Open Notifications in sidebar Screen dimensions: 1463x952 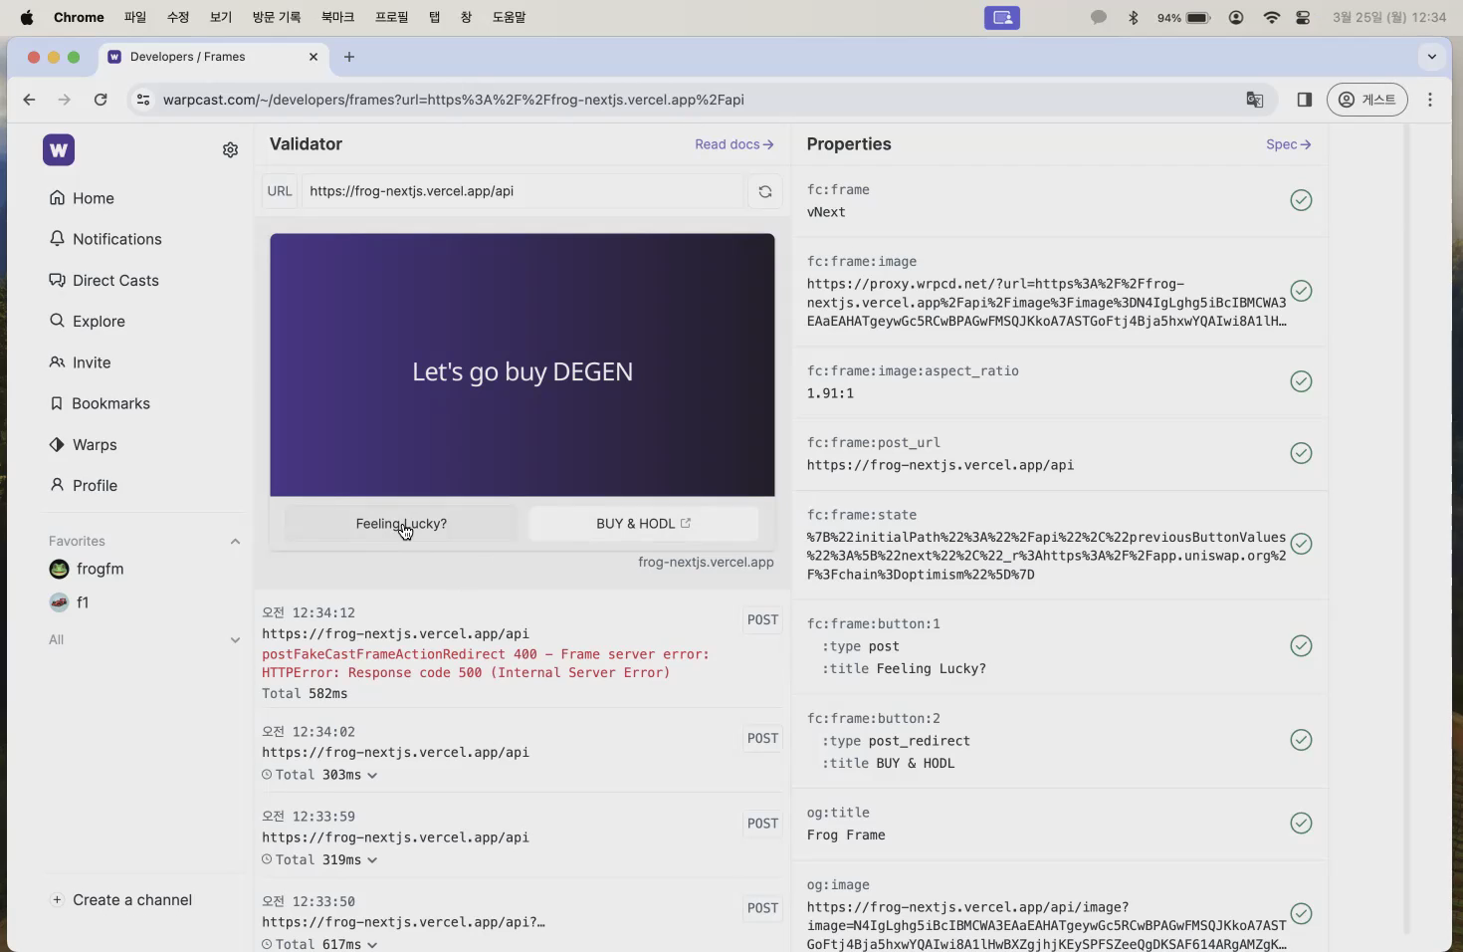pos(105,239)
